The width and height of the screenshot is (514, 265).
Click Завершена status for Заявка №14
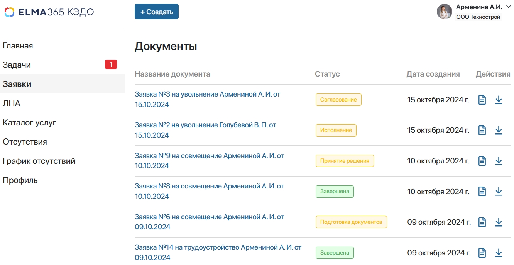click(x=335, y=253)
